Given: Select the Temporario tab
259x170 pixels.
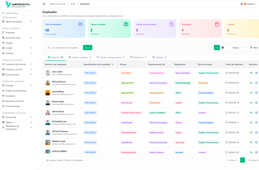Looking at the screenshot, I should point(138,57).
